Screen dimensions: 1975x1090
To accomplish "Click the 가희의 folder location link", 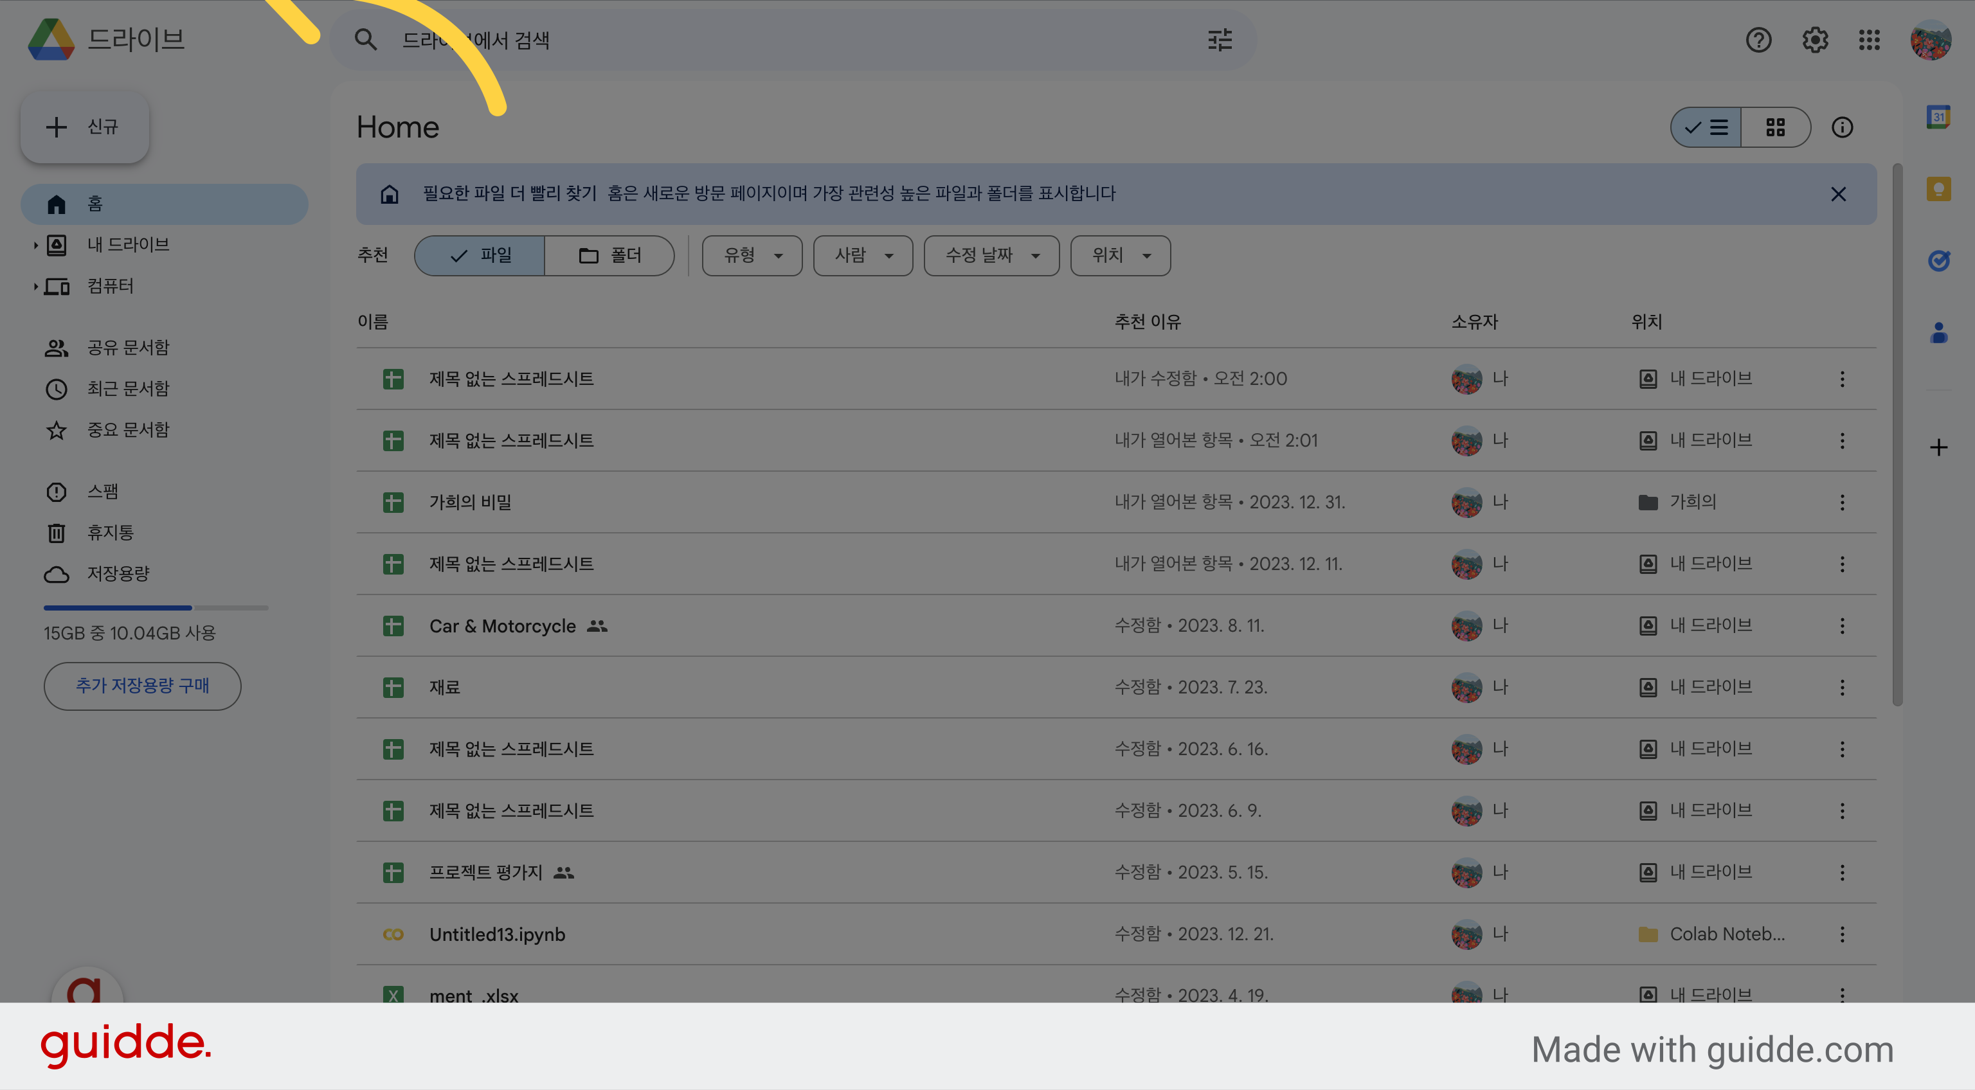I will [x=1677, y=502].
